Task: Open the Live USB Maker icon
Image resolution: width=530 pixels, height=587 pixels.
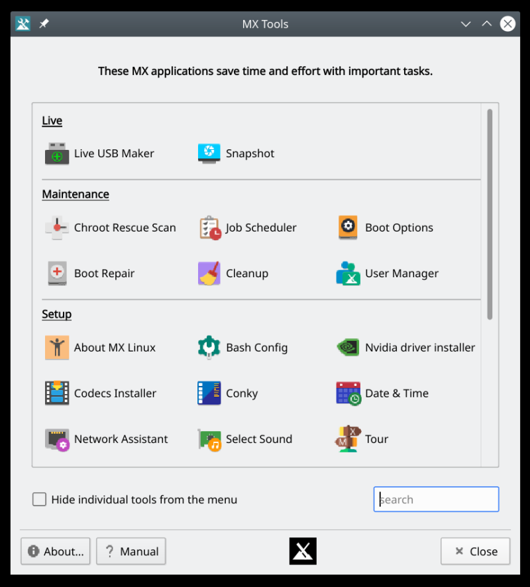Action: pos(57,153)
